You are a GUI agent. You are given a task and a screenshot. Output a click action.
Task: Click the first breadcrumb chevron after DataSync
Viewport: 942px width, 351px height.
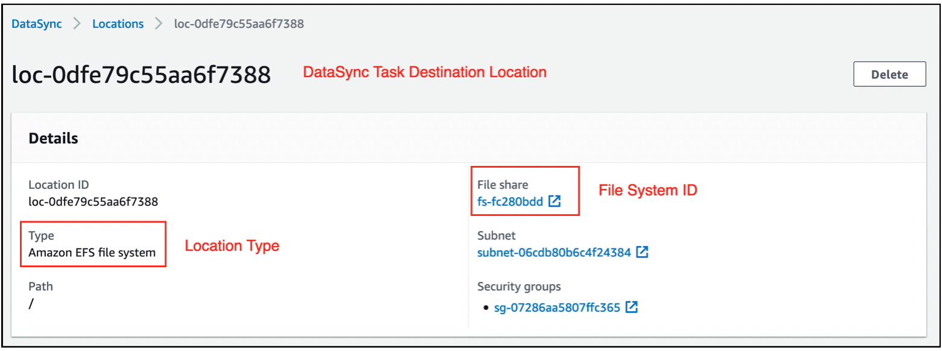[x=77, y=24]
